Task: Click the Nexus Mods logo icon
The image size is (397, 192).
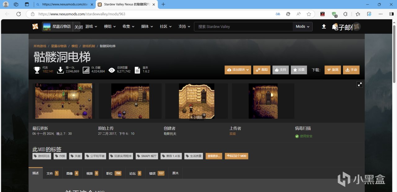Action: coord(35,27)
